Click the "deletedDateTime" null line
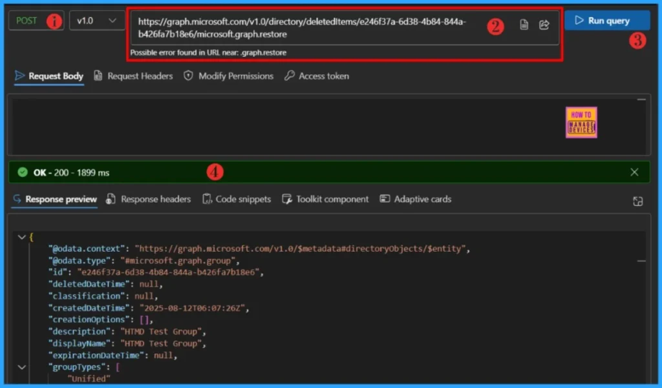The image size is (662, 388). click(x=105, y=284)
